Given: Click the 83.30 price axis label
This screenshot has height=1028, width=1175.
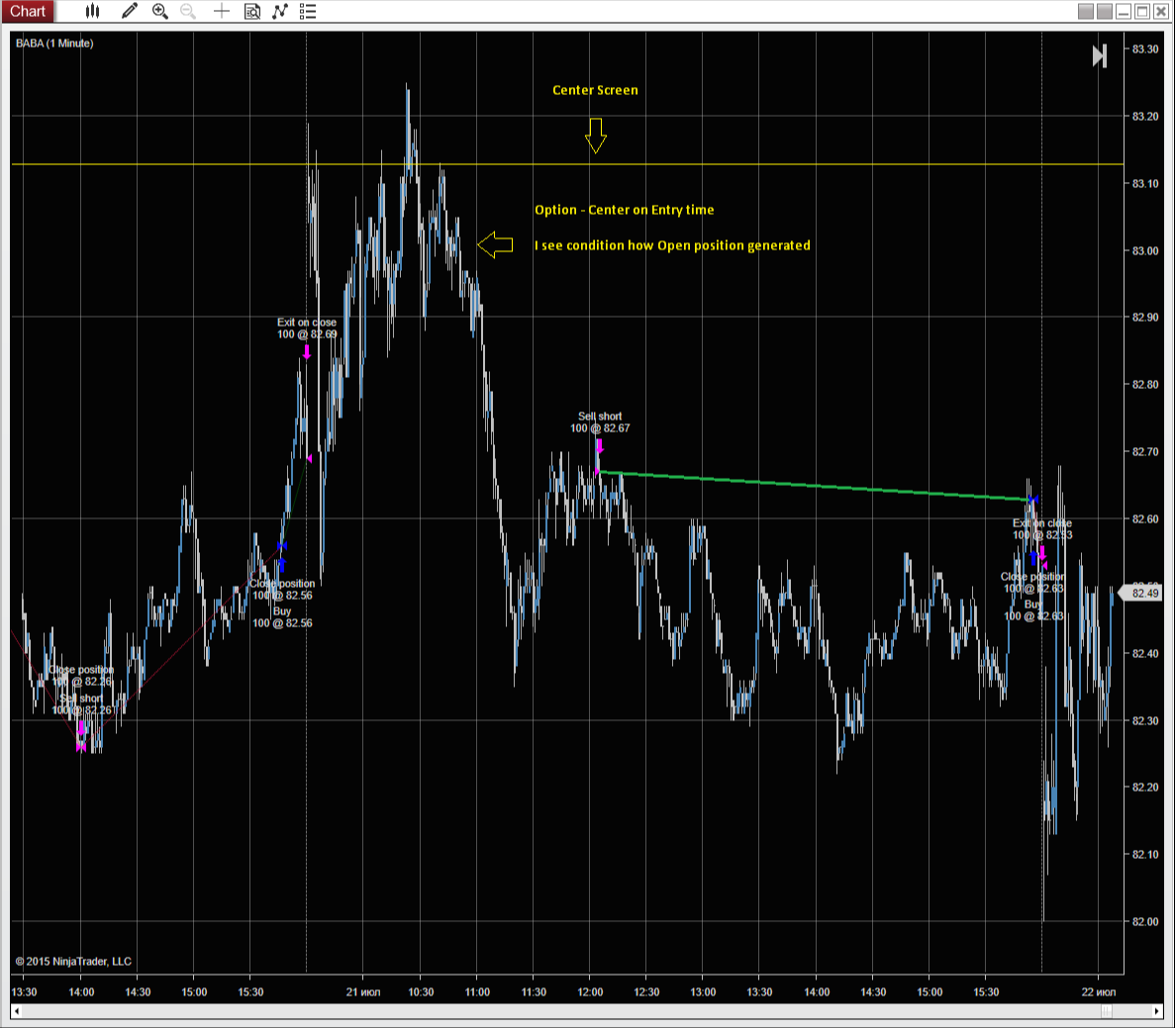Looking at the screenshot, I should [1144, 48].
